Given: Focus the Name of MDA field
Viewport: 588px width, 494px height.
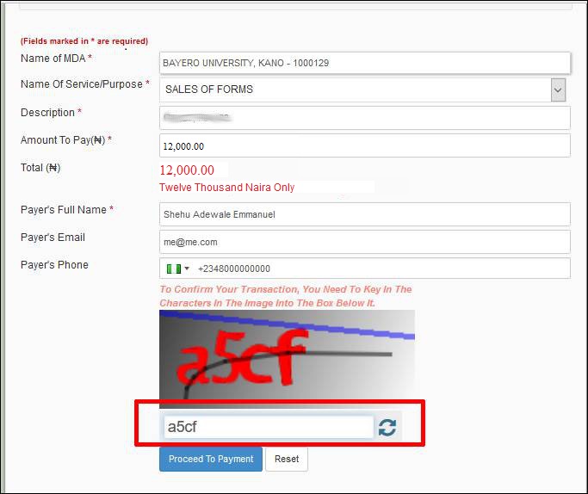Looking at the screenshot, I should tap(365, 63).
